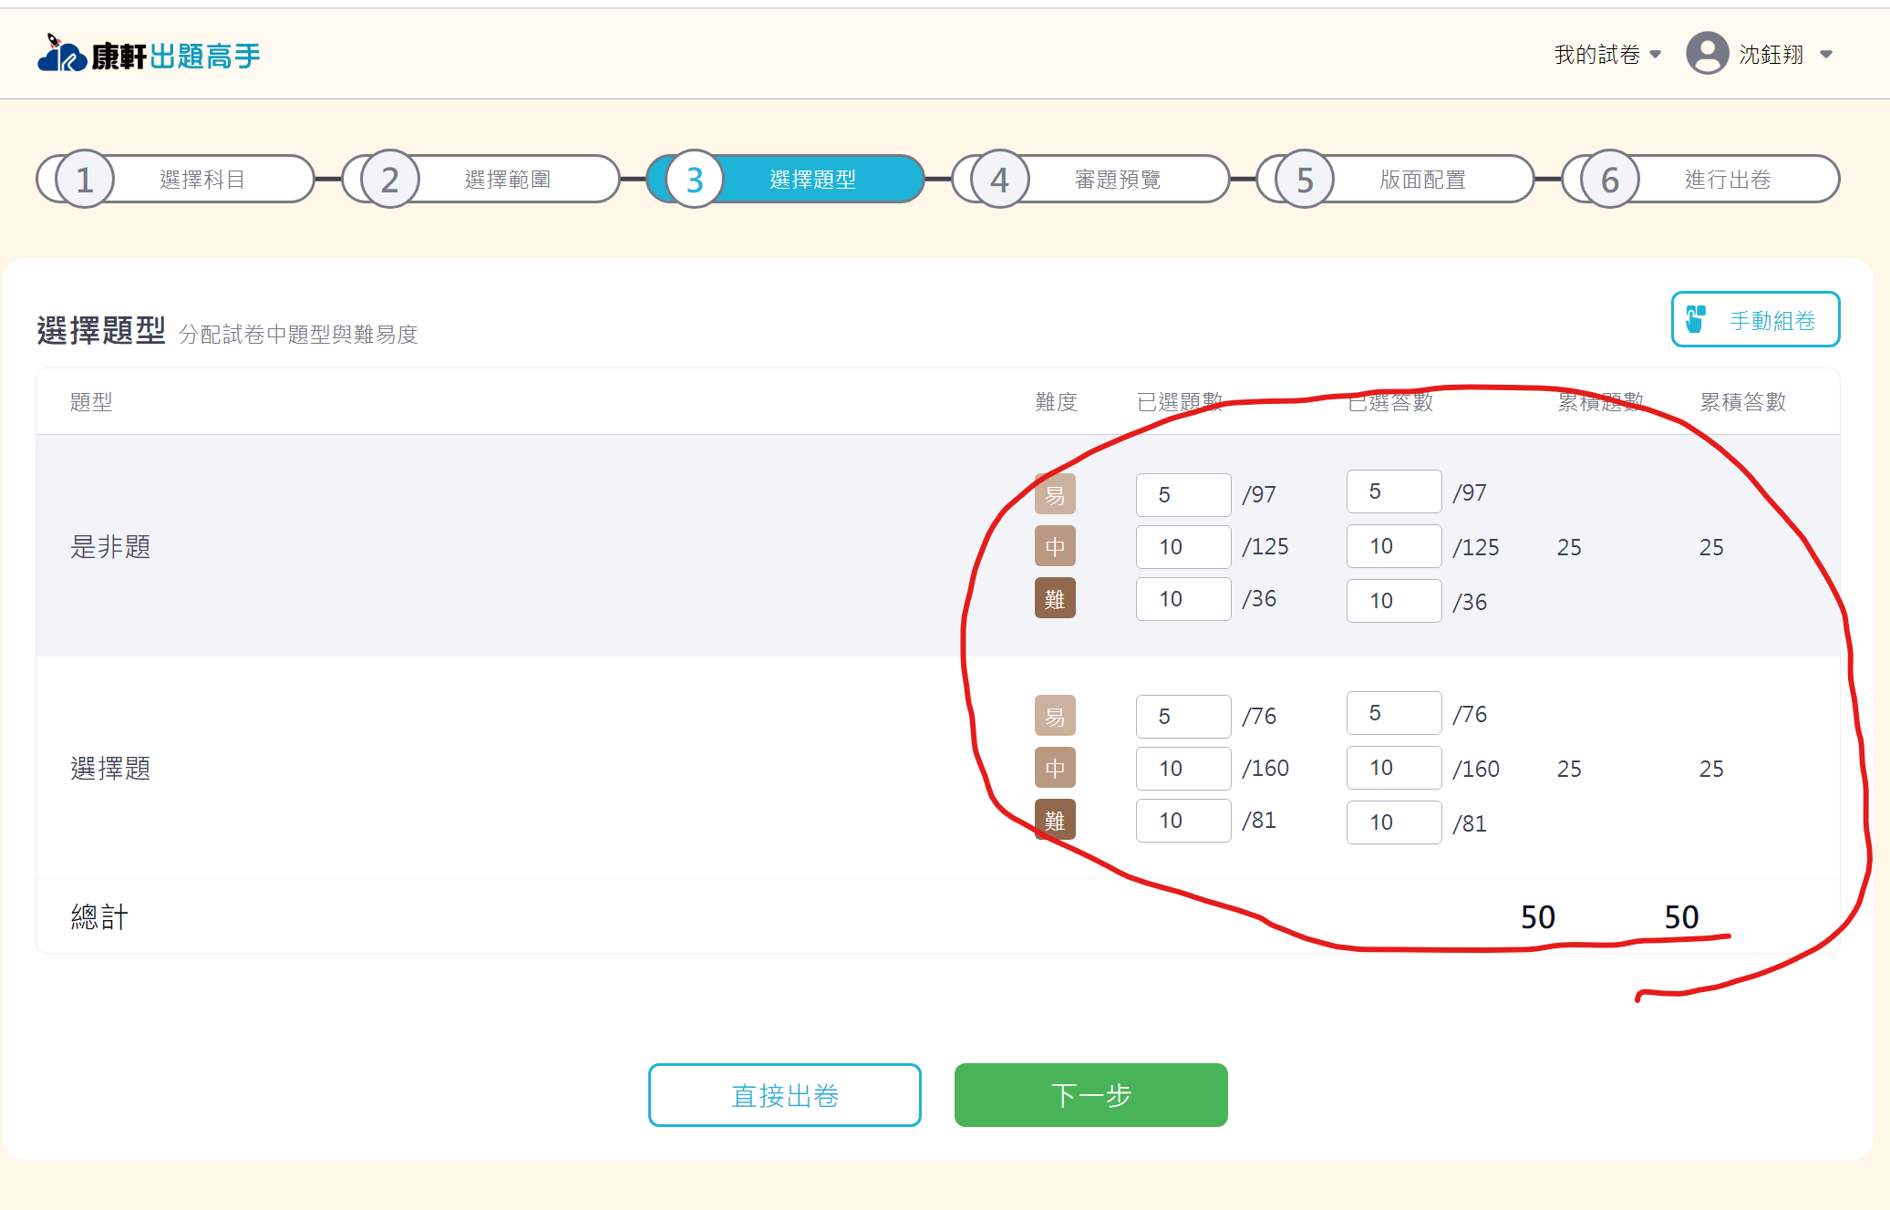Click the 題型 column header

[x=91, y=401]
